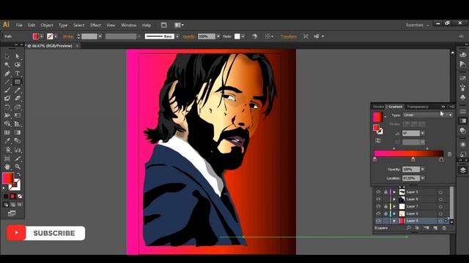This screenshot has height=263, width=469.
Task: Select the Mesh tool
Action: pyautogui.click(x=7, y=132)
